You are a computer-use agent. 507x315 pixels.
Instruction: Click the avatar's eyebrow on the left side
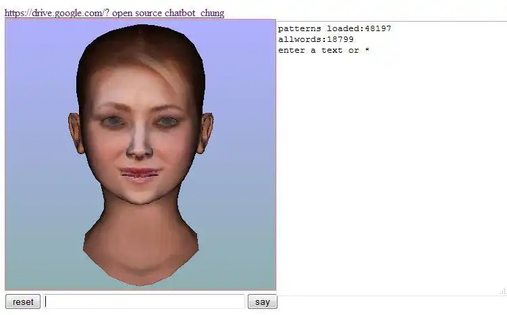click(111, 107)
